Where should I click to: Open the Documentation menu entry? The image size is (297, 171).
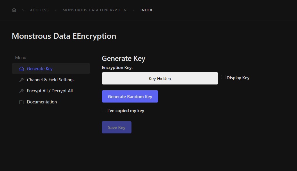tap(42, 102)
